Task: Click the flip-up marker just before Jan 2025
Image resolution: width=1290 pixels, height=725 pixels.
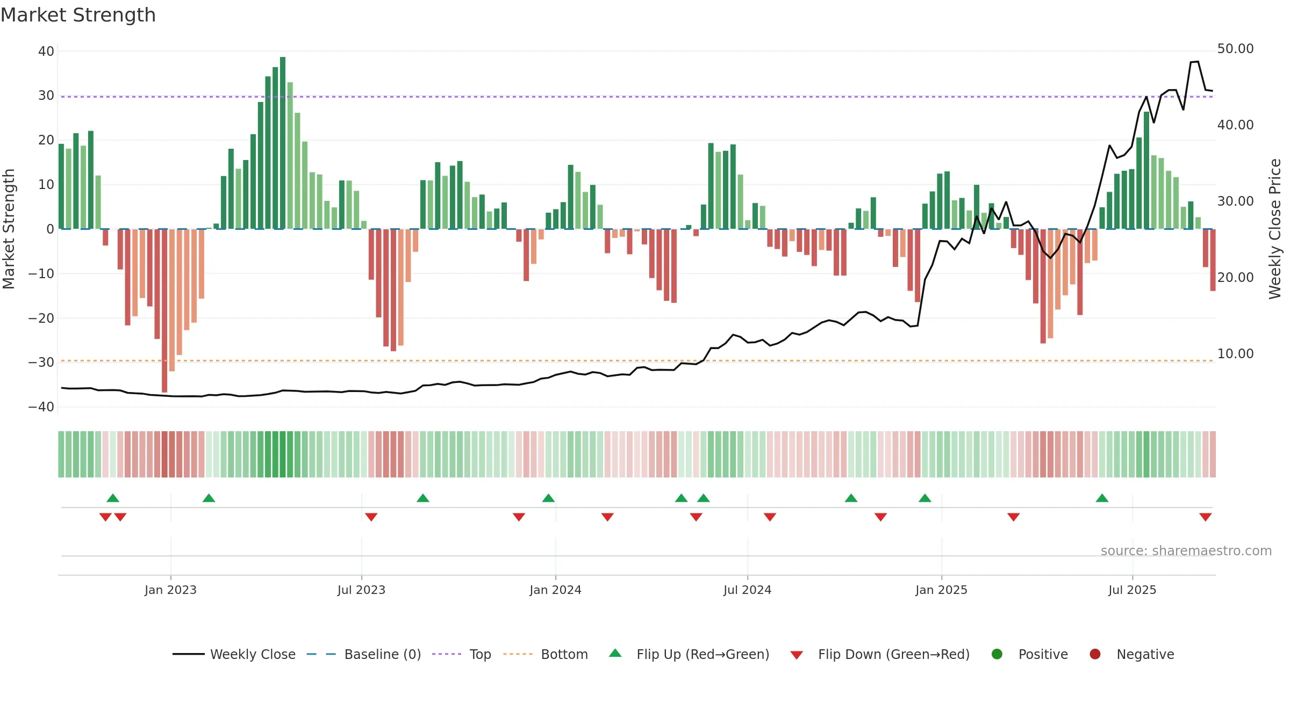Action: coord(925,498)
